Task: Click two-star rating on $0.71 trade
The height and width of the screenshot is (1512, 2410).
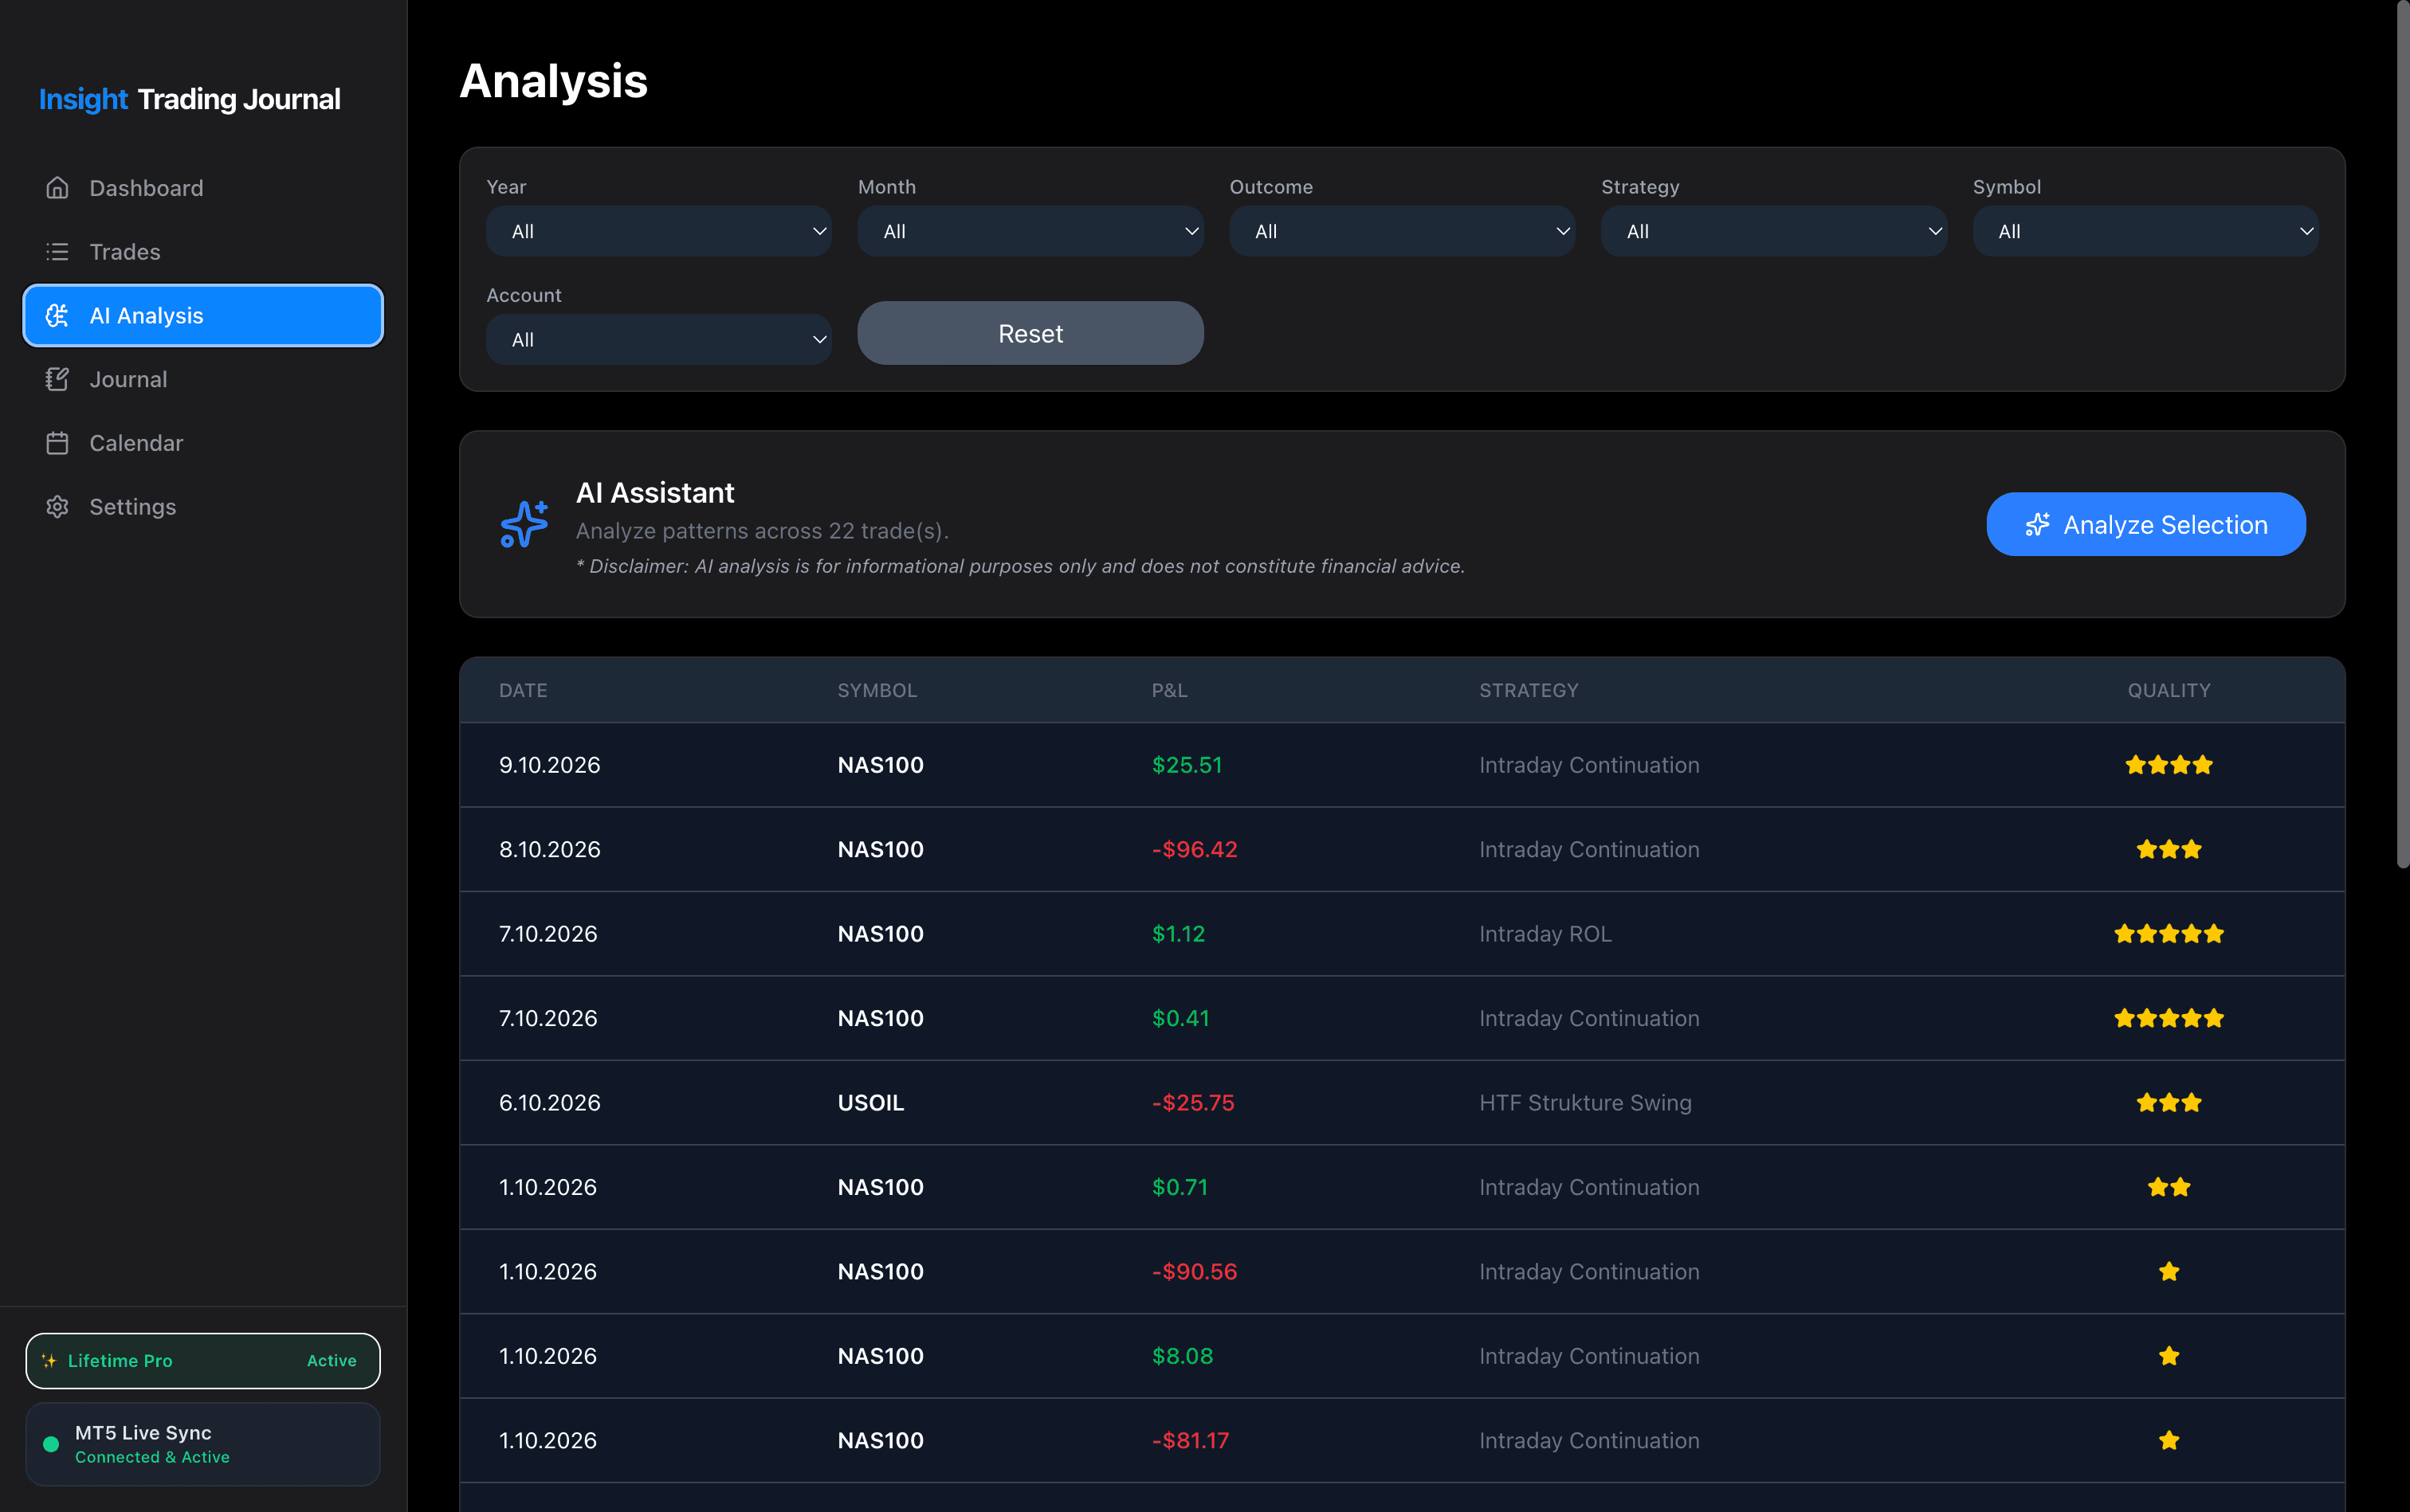Action: click(x=2168, y=1187)
